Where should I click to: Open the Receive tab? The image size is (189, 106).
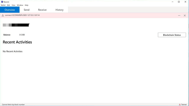point(42,10)
